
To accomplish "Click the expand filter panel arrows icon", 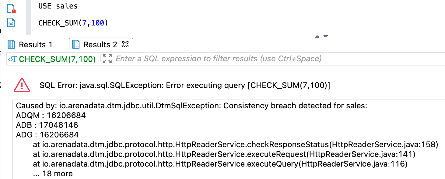I will (107, 59).
